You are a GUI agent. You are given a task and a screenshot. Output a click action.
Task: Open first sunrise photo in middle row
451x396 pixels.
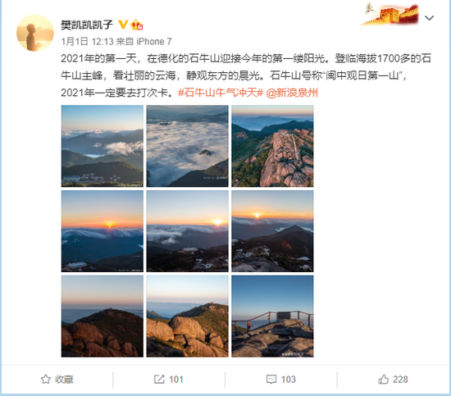(102, 231)
